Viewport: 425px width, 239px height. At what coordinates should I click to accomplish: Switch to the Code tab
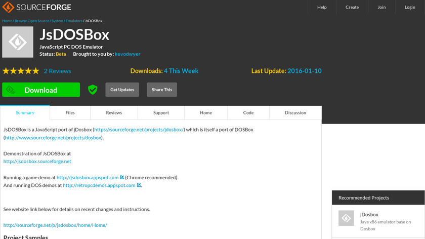tap(248, 112)
